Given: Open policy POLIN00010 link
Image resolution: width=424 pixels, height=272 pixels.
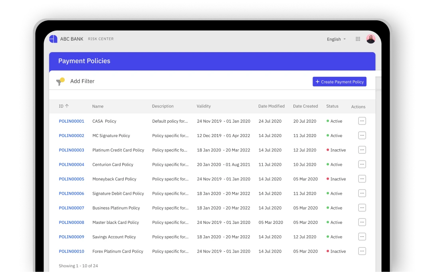Looking at the screenshot, I should (x=71, y=251).
